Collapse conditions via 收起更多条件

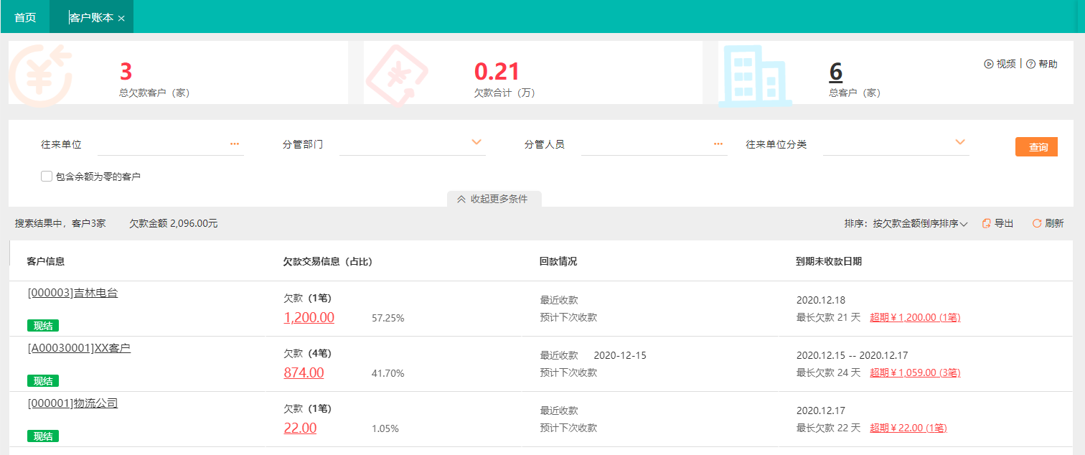pyautogui.click(x=494, y=199)
